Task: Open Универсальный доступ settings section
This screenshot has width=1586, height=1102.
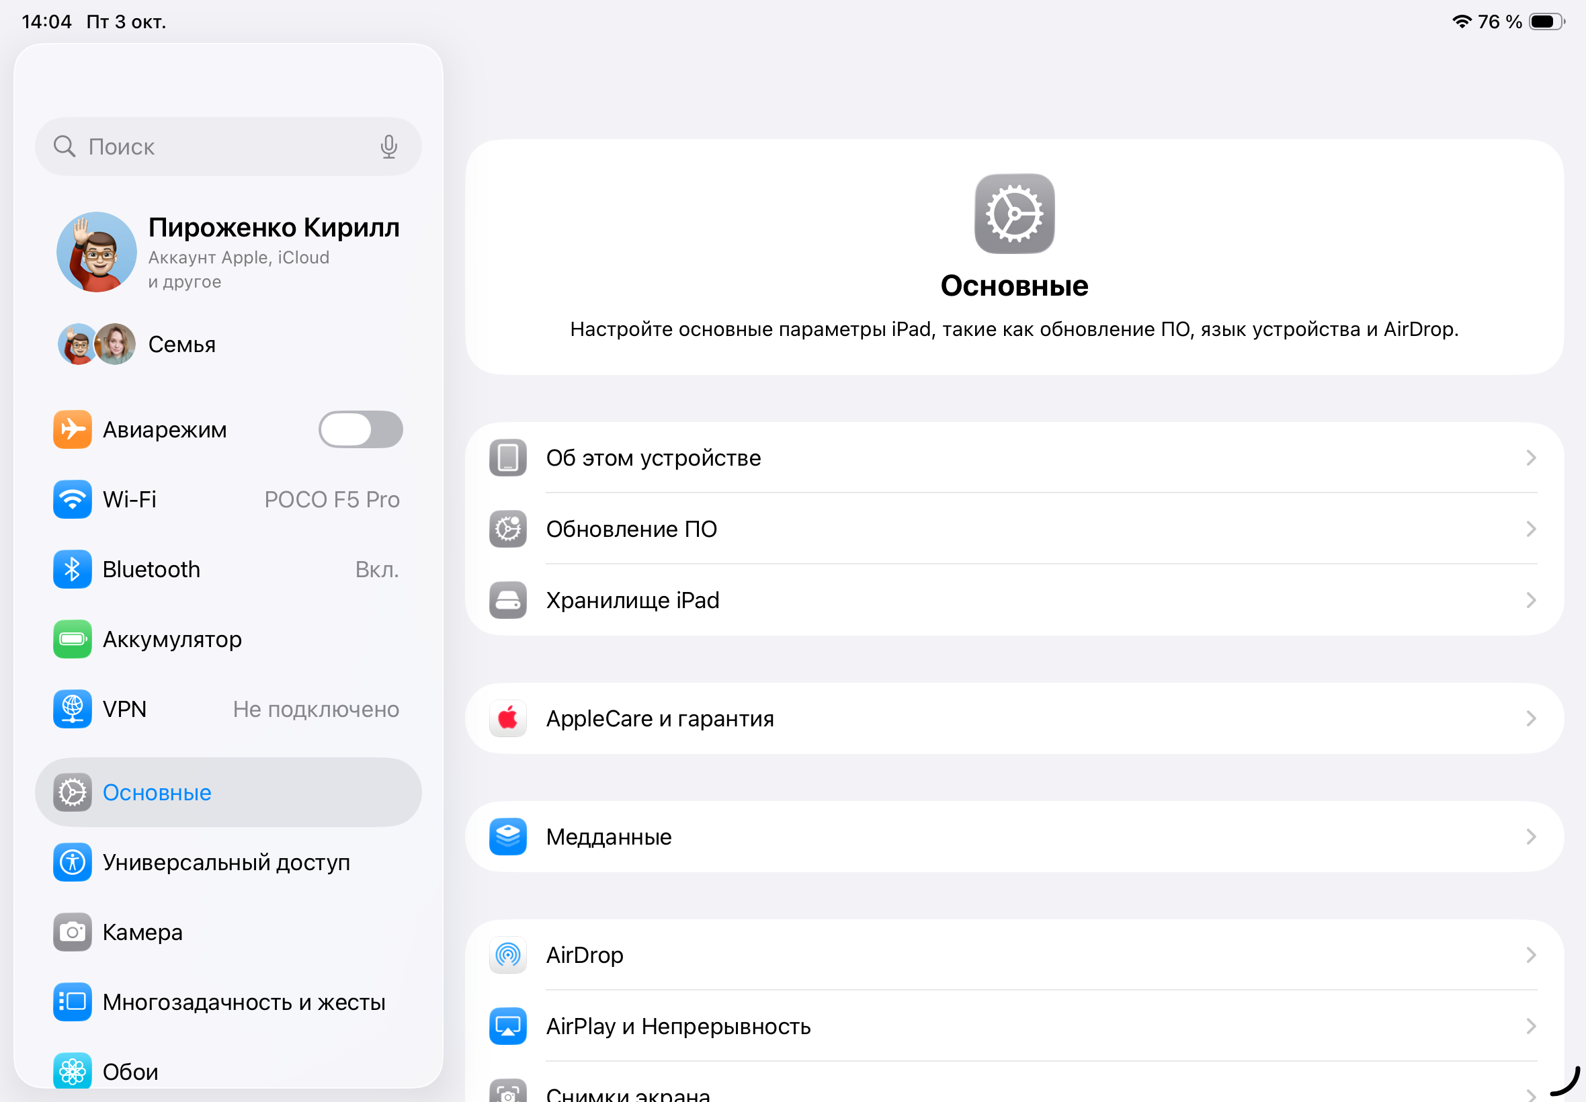Action: [x=226, y=861]
